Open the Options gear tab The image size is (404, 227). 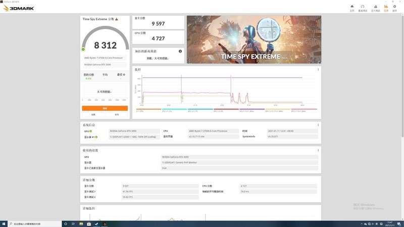coord(394,8)
